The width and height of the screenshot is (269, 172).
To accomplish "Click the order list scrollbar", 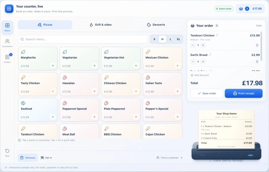I will (x=261, y=46).
